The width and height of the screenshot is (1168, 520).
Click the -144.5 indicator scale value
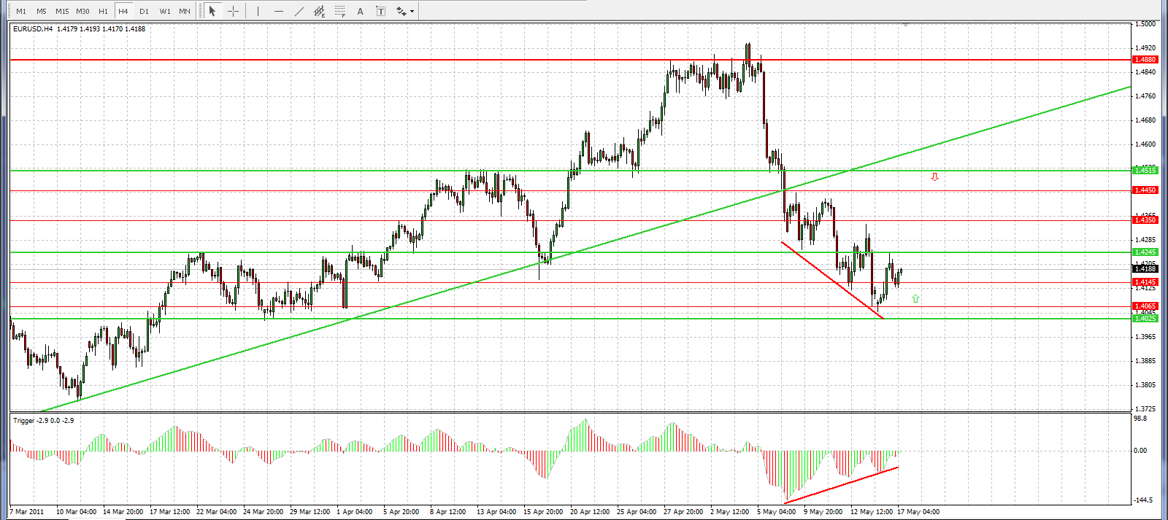(x=1145, y=500)
